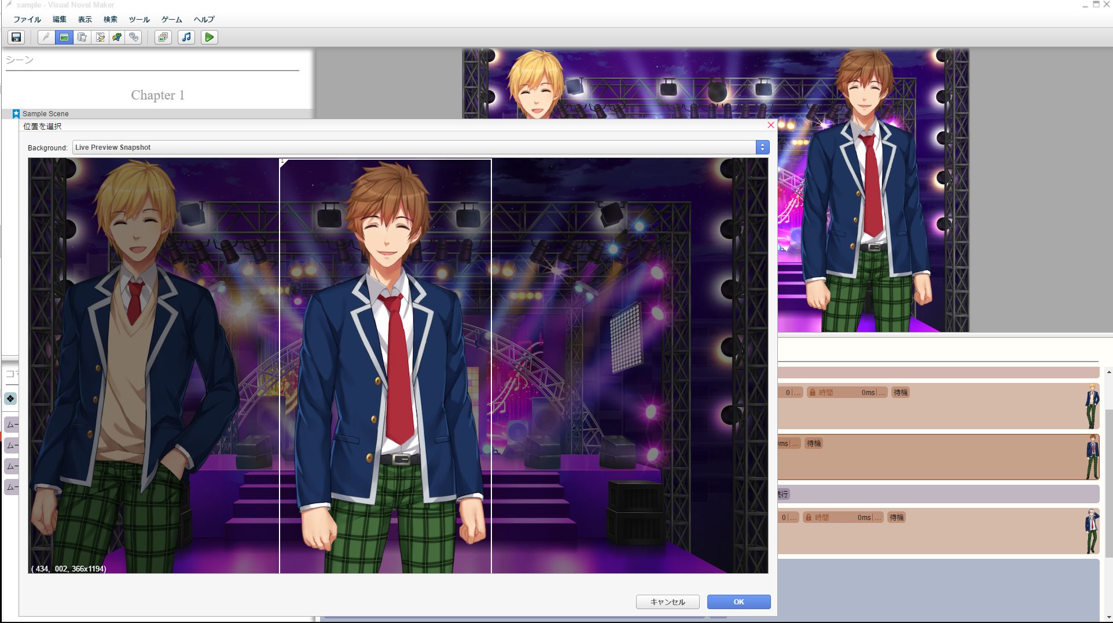
Task: Toggle the 待機 tag in highlighted command row
Action: click(x=814, y=444)
